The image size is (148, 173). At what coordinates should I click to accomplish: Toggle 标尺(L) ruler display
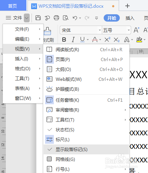click(86, 140)
